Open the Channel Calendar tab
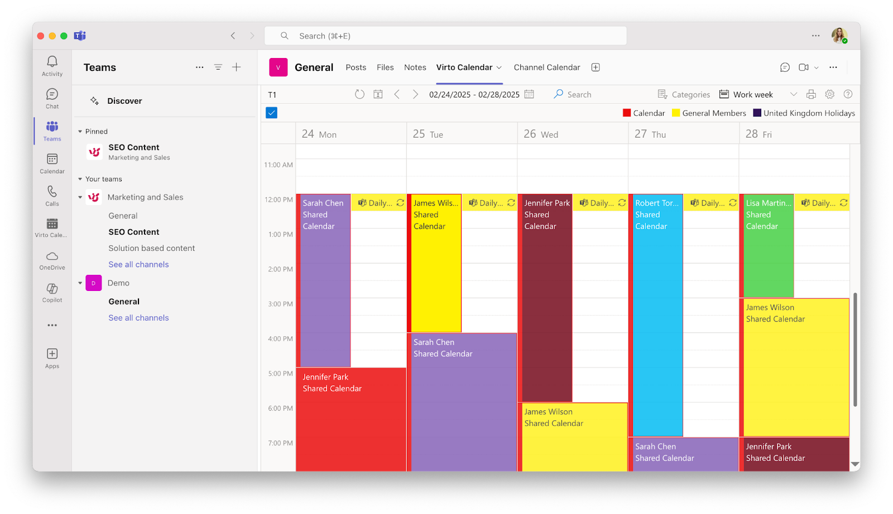Image resolution: width=893 pixels, height=514 pixels. 546,67
